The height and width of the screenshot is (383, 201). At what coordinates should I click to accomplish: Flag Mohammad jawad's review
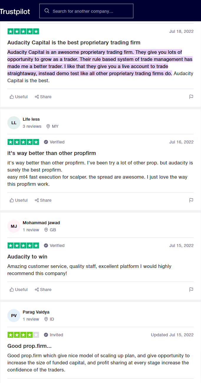191,290
